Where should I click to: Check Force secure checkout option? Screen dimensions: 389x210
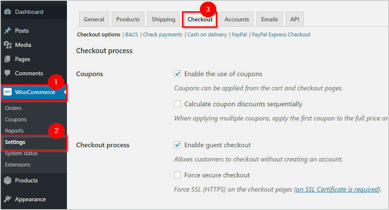point(177,175)
